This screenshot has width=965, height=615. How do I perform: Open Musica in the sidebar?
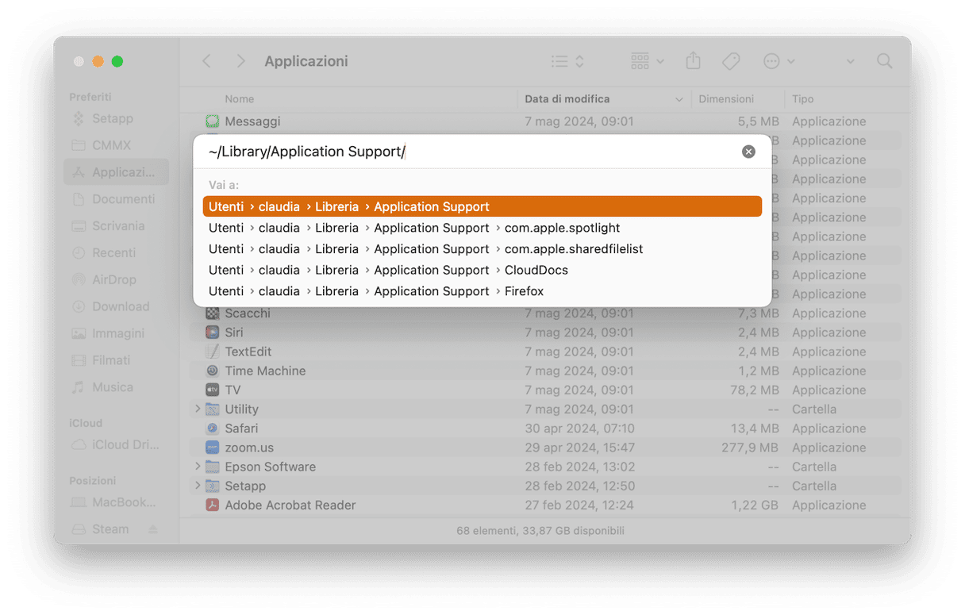[x=116, y=387]
